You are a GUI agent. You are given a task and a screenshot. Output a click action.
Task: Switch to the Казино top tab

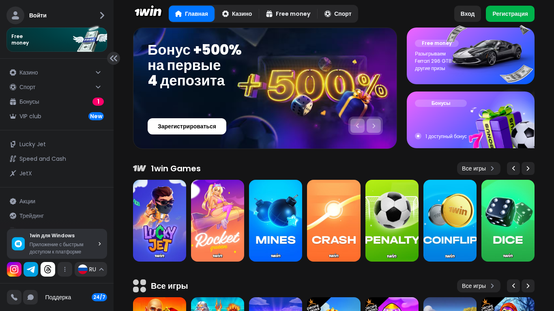coord(237,14)
